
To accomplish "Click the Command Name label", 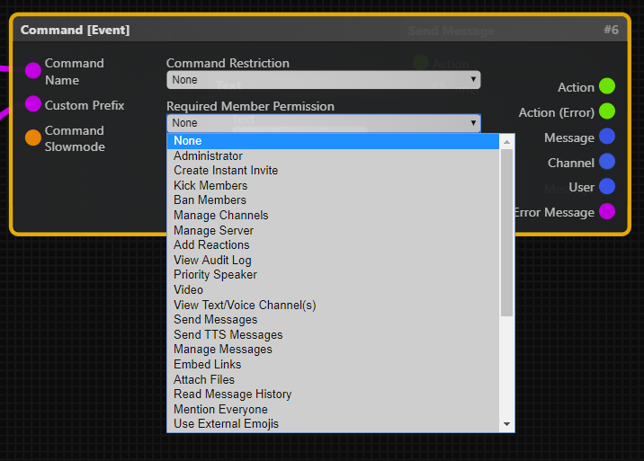I will (x=75, y=71).
